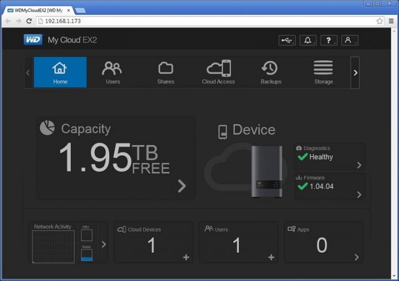Go to the Home tab
This screenshot has width=399, height=281.
click(x=60, y=72)
